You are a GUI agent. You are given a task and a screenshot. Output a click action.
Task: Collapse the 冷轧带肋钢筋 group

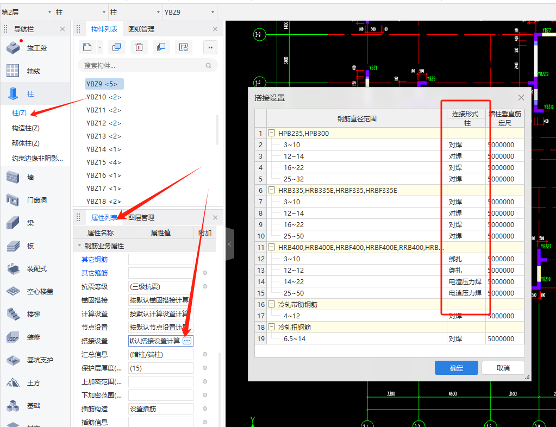click(271, 304)
